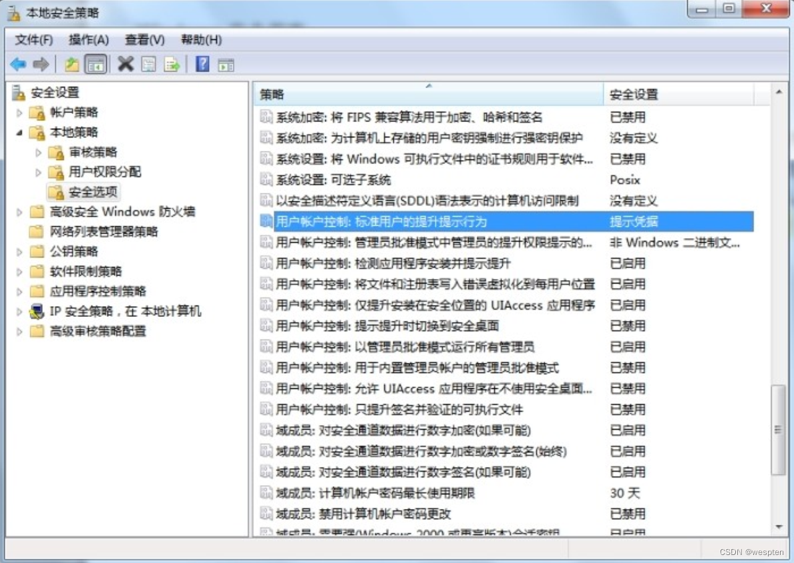Image resolution: width=794 pixels, height=563 pixels.
Task: Click the scrollbar up arrow in policy list
Action: (x=779, y=91)
